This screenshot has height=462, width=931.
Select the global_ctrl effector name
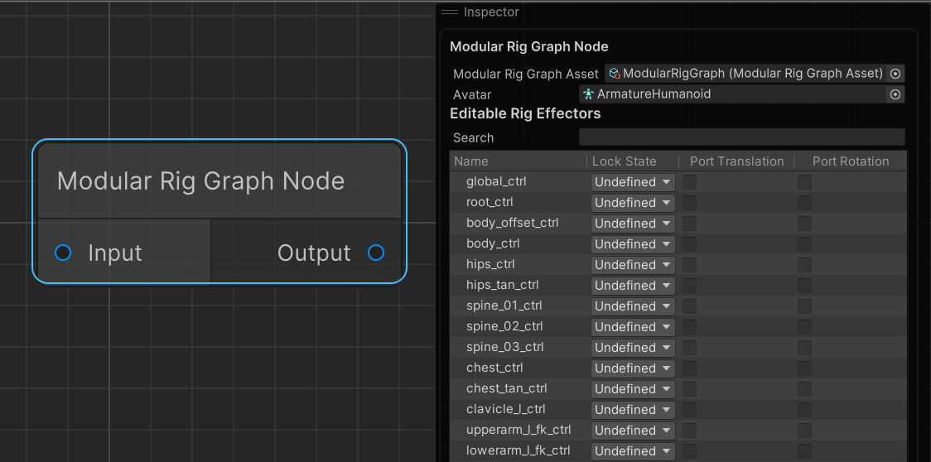(496, 181)
